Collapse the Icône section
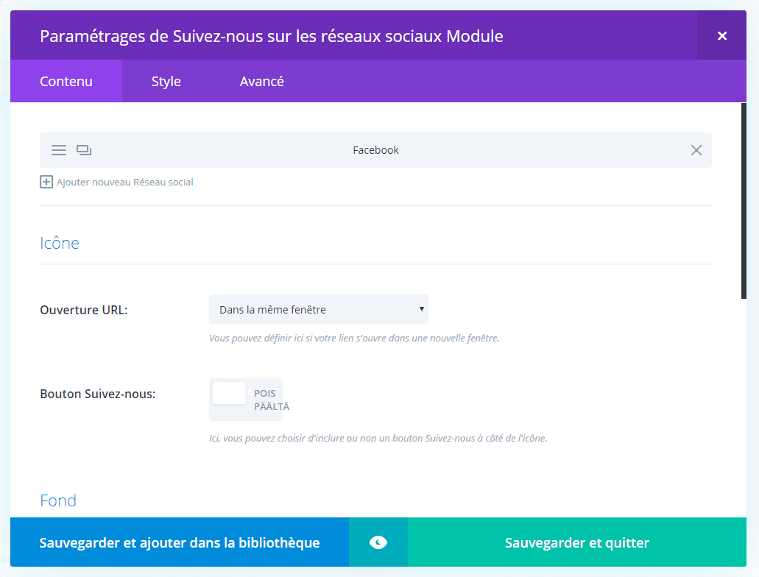This screenshot has width=759, height=577. click(x=60, y=242)
